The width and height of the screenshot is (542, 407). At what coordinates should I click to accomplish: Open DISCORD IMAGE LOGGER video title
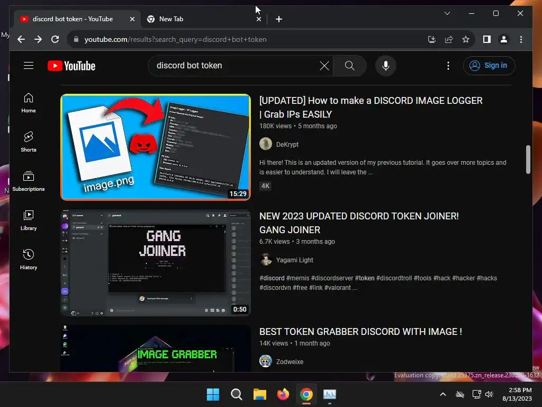371,107
